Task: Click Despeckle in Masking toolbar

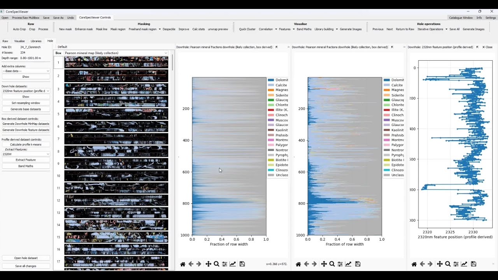Action: pyautogui.click(x=169, y=29)
